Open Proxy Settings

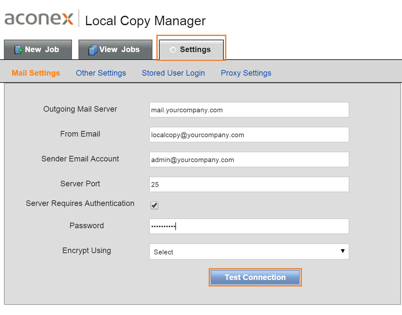tap(246, 73)
